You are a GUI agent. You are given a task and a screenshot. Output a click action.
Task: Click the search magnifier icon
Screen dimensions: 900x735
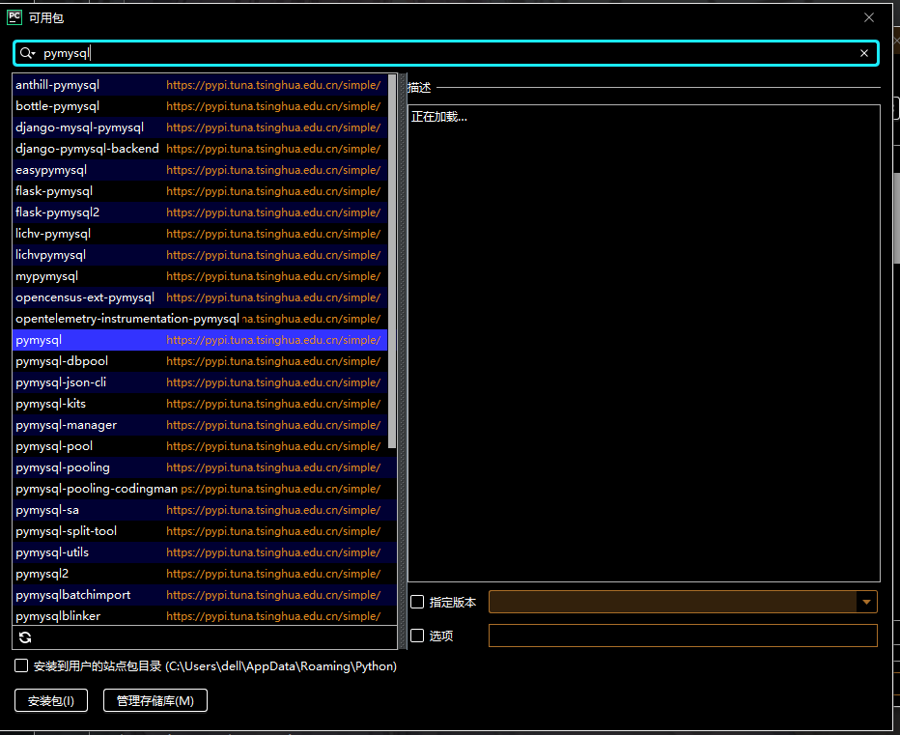(26, 53)
